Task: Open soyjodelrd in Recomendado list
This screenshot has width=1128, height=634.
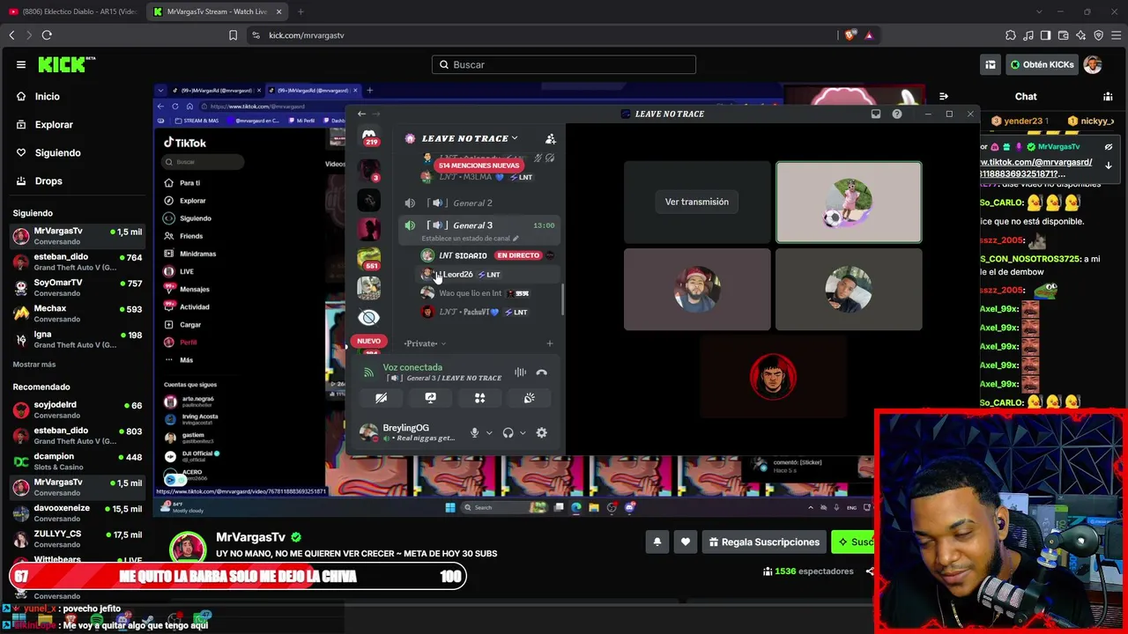Action: [x=77, y=409]
